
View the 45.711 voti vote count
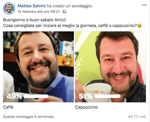[137, 117]
